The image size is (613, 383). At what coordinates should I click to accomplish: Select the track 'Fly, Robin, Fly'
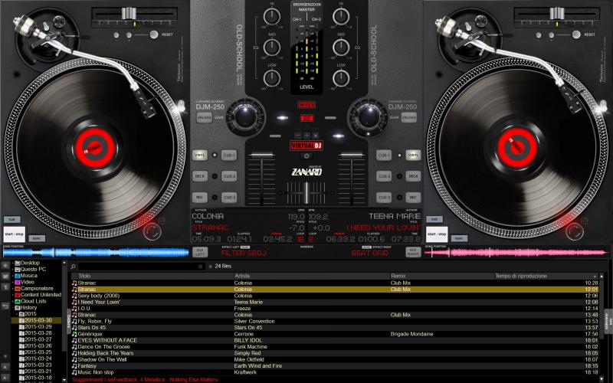[x=335, y=321]
